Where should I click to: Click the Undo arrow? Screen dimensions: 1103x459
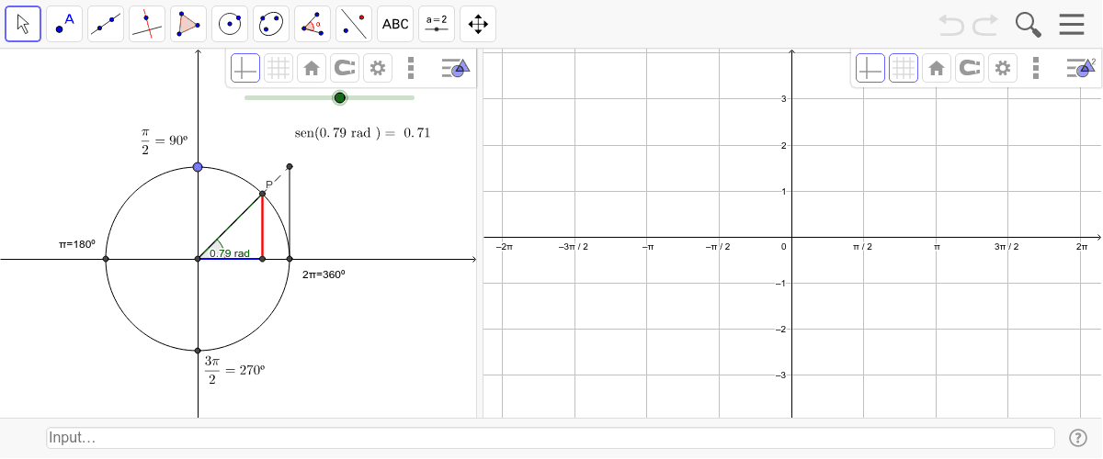tap(952, 25)
